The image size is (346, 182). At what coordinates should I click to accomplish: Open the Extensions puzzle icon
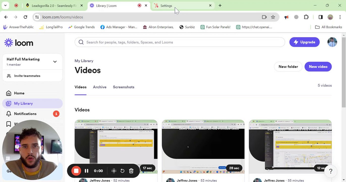306,17
